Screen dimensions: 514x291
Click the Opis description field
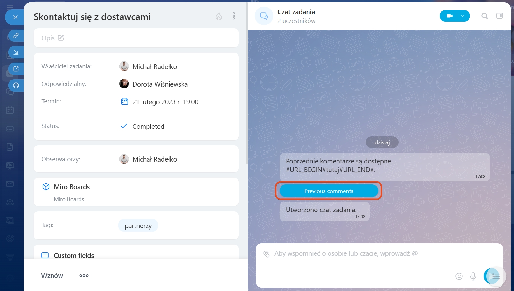(x=136, y=38)
